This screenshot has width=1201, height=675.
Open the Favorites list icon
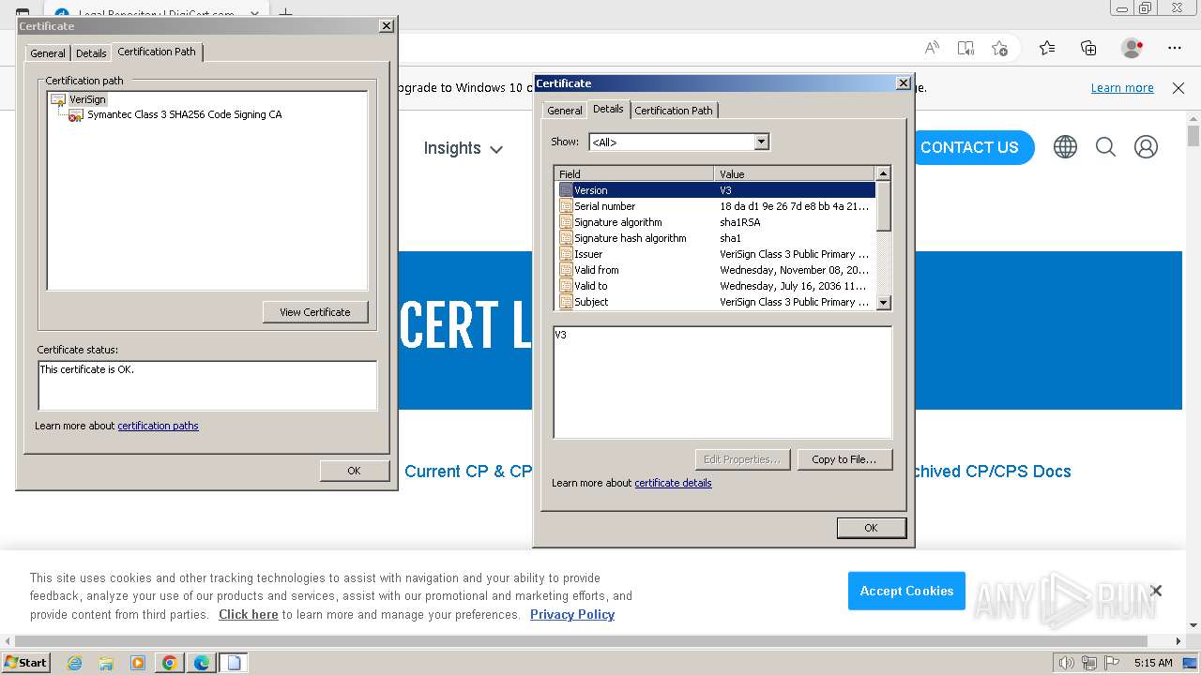[1047, 48]
